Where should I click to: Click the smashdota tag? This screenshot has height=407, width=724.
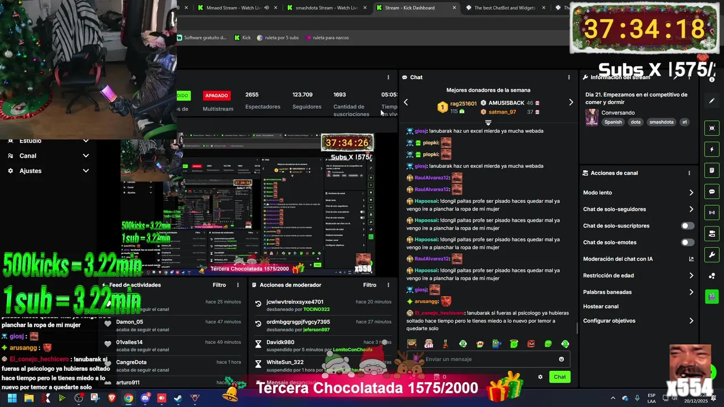point(661,122)
